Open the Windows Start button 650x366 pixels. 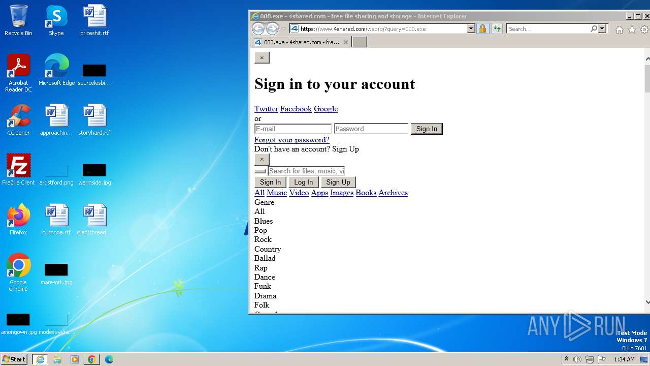[x=14, y=359]
